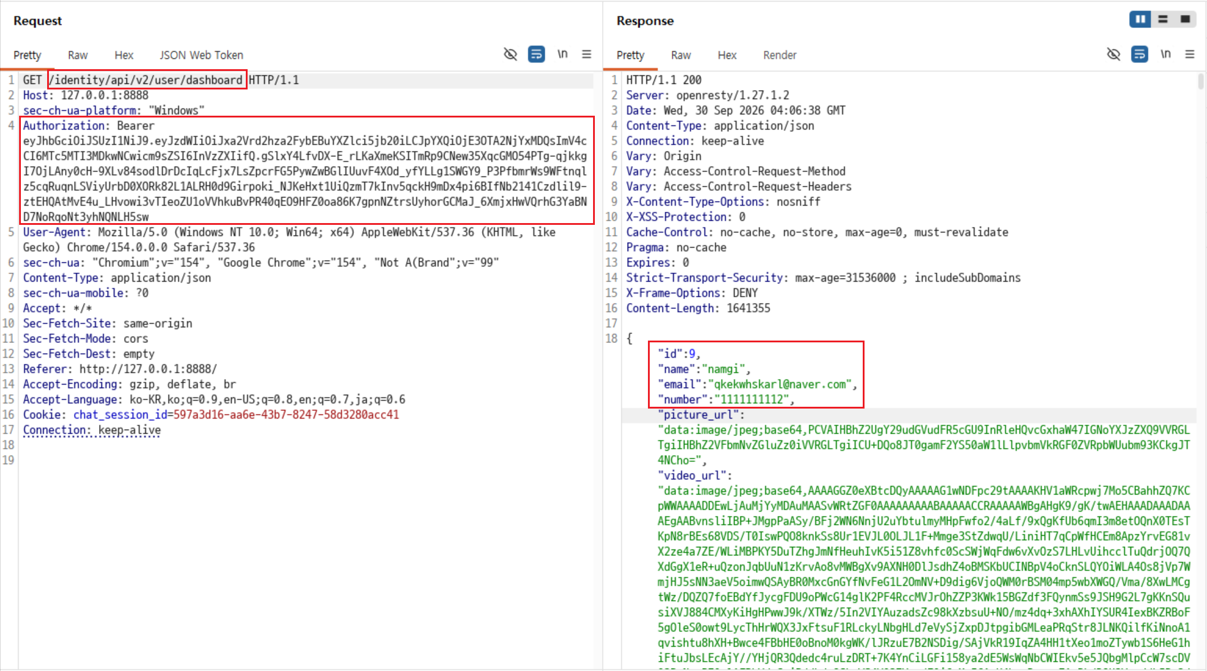
Task: Open the Hex tab in the Response panel
Action: coord(727,55)
